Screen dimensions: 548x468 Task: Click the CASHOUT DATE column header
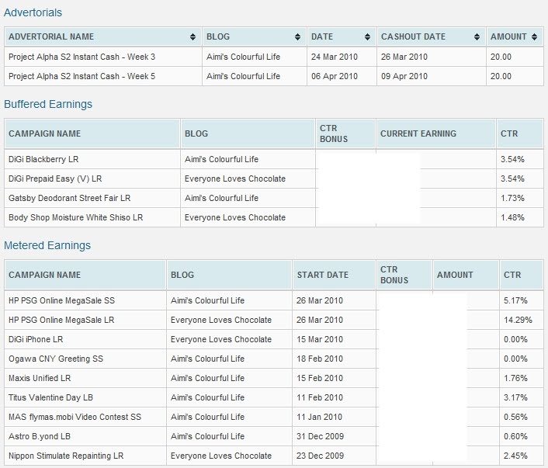tap(432, 36)
